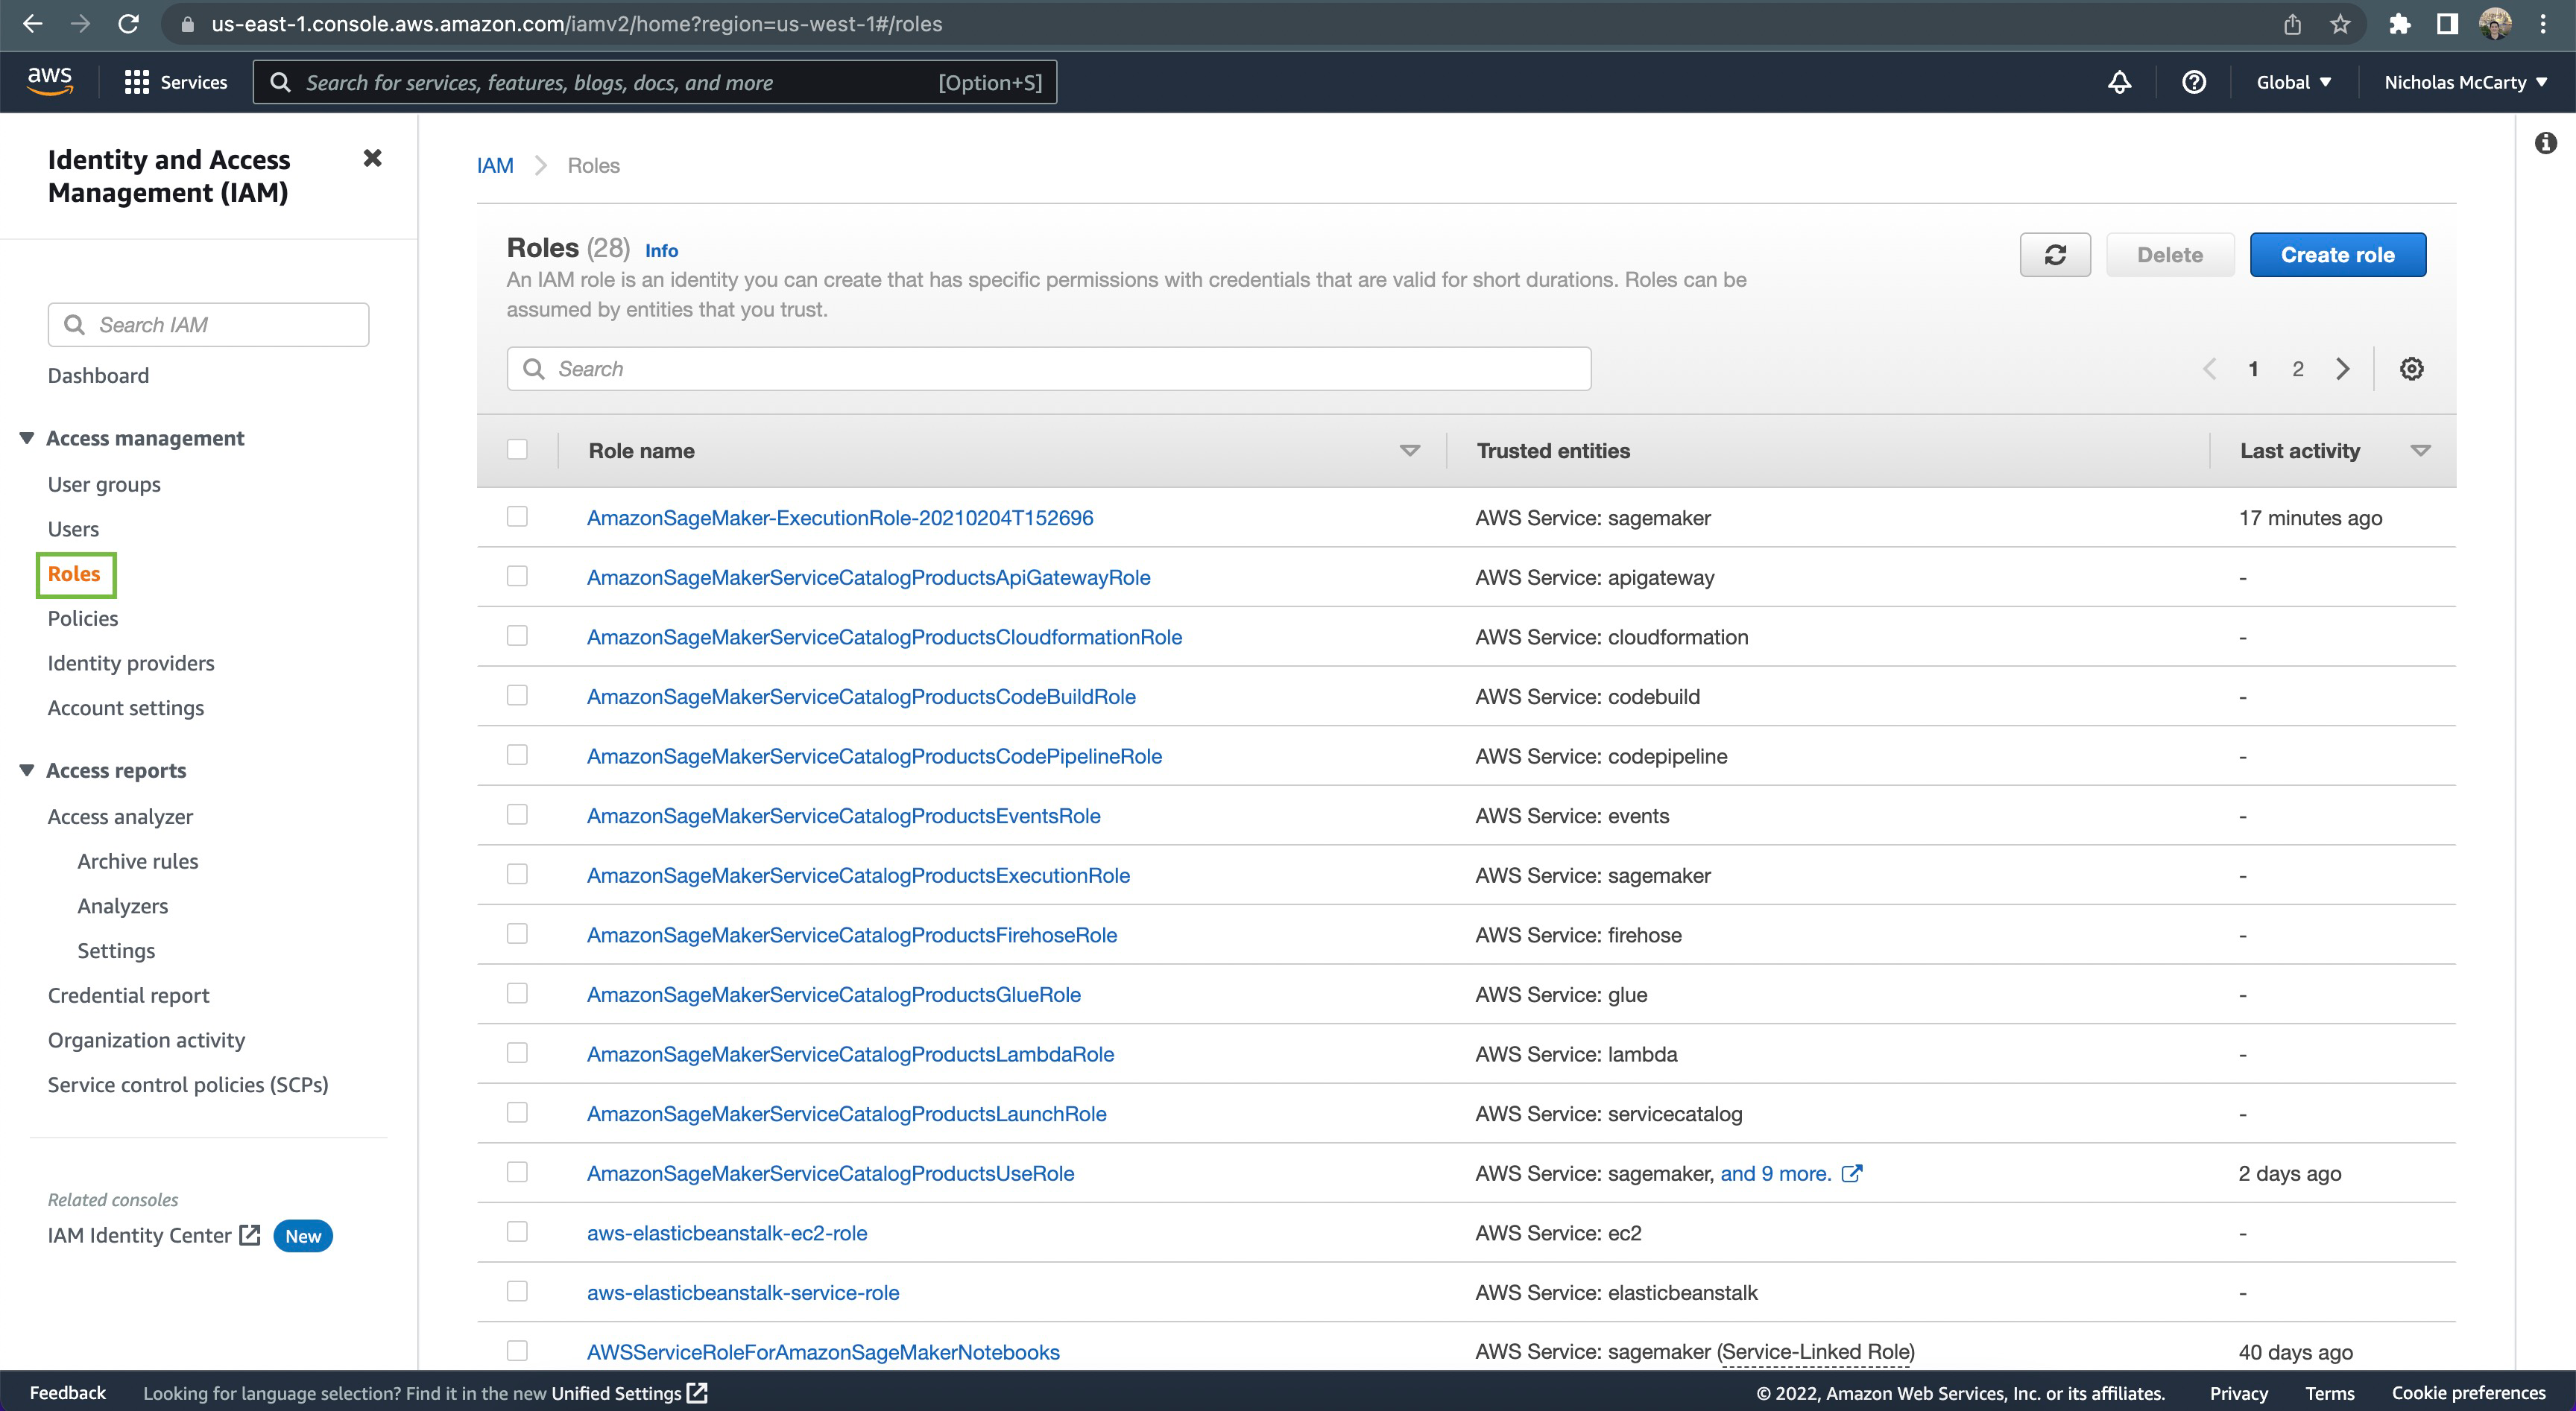The width and height of the screenshot is (2576, 1411).
Task: Select all roles with header checkbox
Action: click(517, 450)
